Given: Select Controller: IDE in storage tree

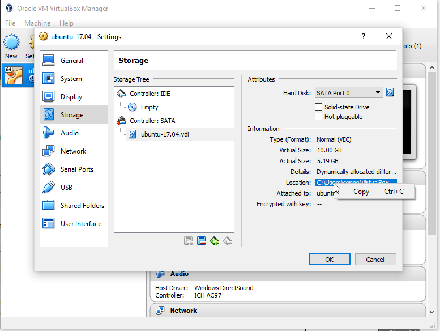Looking at the screenshot, I should pos(149,94).
